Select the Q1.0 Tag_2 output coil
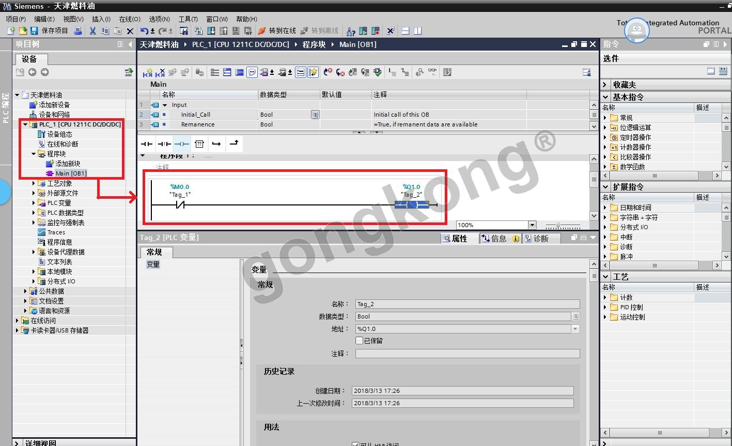Viewport: 732px width, 446px height. click(x=412, y=205)
